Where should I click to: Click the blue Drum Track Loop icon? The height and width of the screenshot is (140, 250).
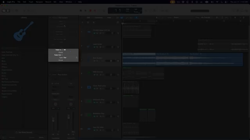pos(89,87)
